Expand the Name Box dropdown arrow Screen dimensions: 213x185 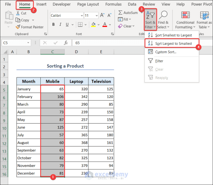click(28, 43)
